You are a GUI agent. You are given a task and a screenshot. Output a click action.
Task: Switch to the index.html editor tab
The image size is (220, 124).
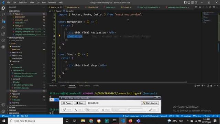[92, 7]
